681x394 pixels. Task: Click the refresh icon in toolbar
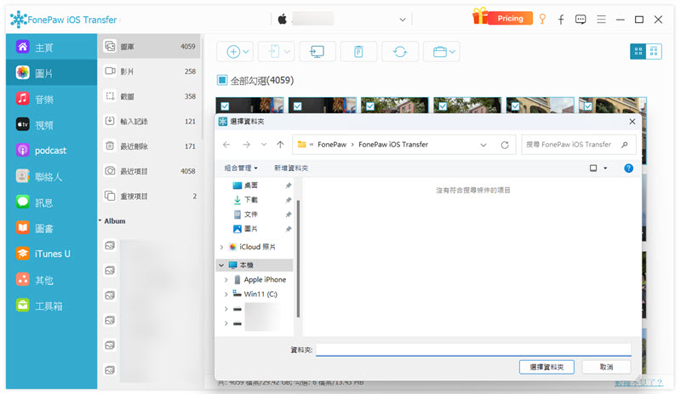coord(400,52)
